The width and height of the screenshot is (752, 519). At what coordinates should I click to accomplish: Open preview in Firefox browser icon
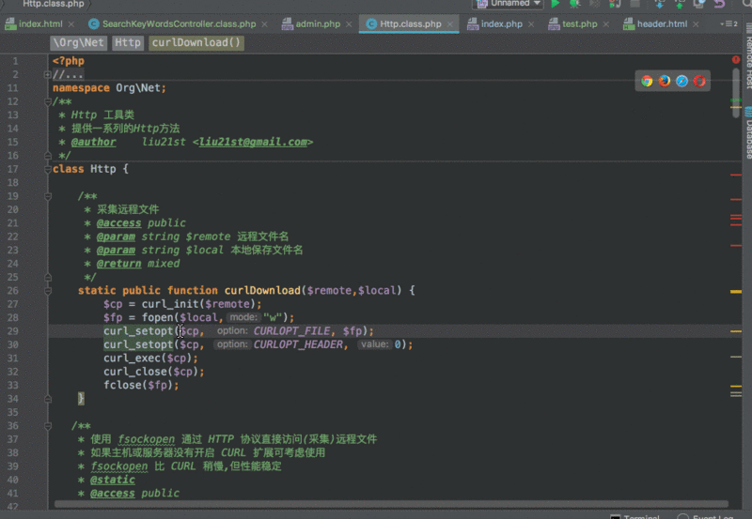[x=665, y=81]
